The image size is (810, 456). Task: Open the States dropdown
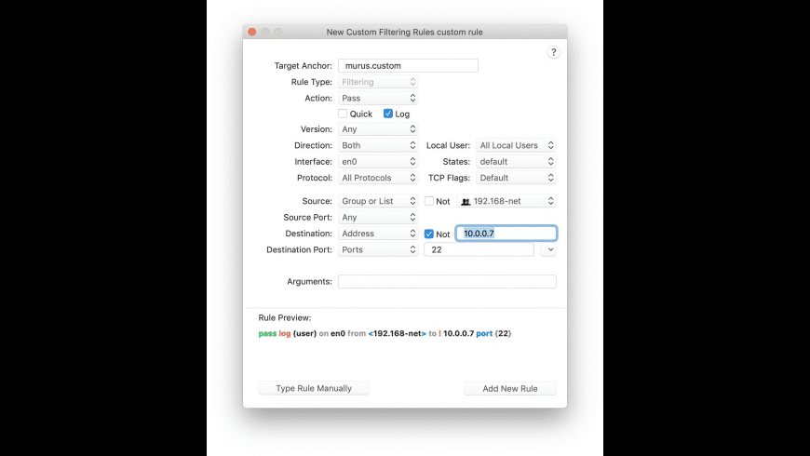coord(516,162)
